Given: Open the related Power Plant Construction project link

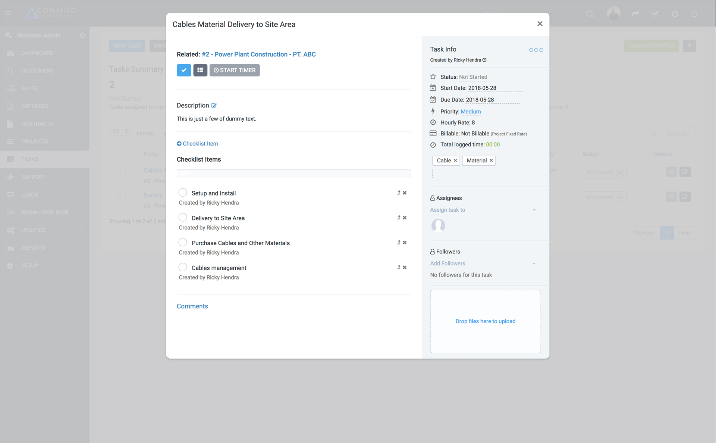Looking at the screenshot, I should (x=258, y=54).
